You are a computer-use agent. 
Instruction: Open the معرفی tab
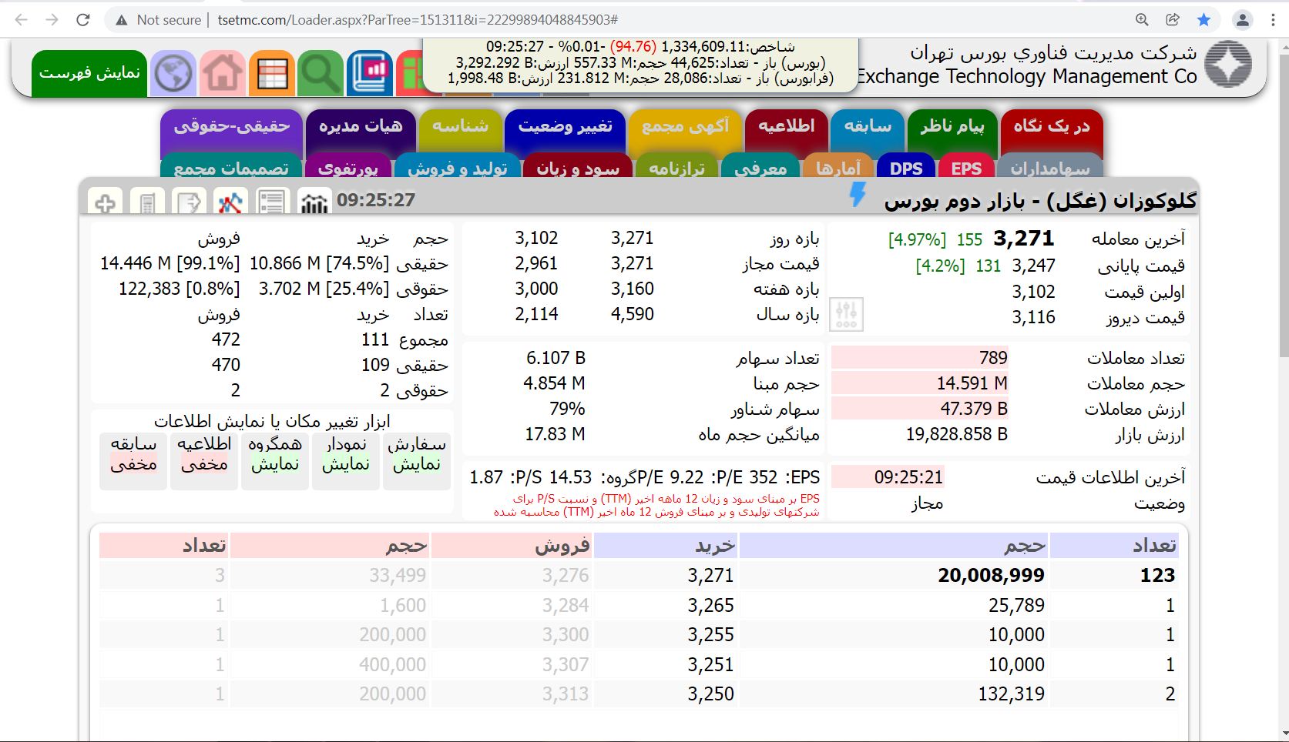click(760, 166)
